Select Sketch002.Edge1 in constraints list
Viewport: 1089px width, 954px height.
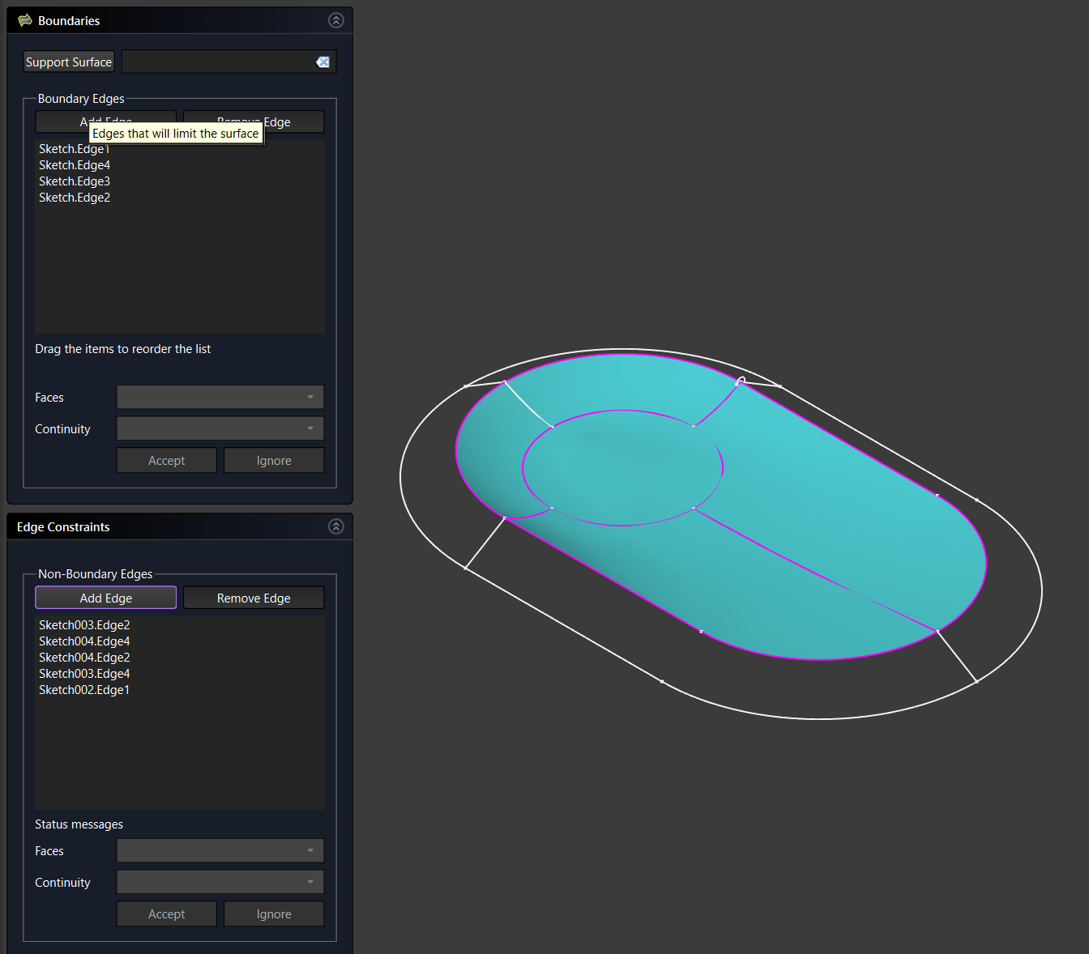pos(84,690)
